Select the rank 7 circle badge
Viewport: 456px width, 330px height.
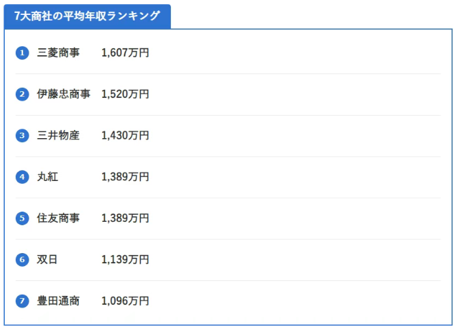(22, 301)
